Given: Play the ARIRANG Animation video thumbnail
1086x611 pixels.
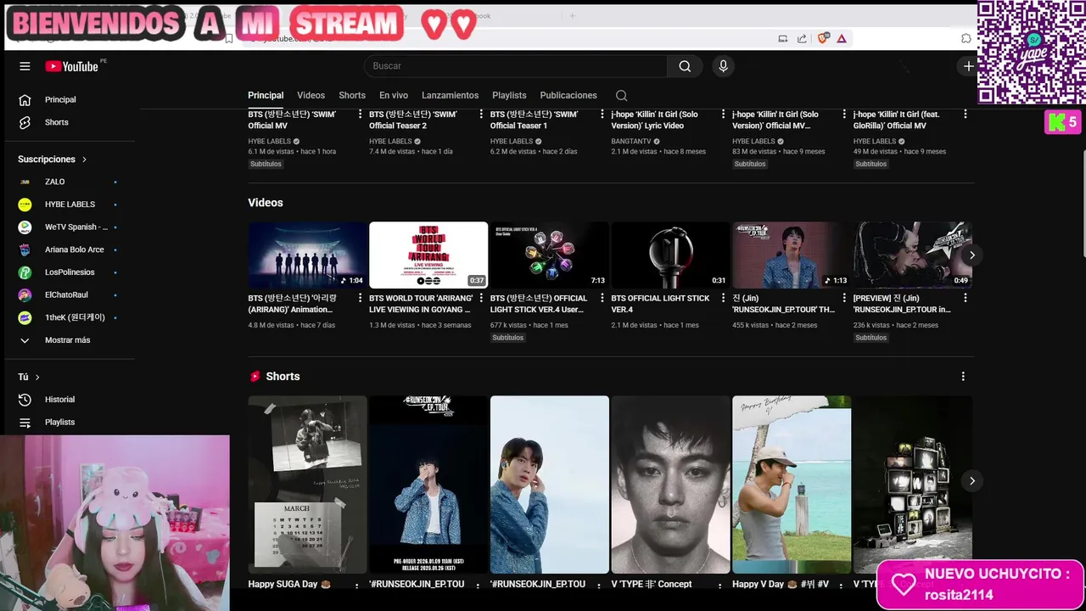Looking at the screenshot, I should [307, 255].
